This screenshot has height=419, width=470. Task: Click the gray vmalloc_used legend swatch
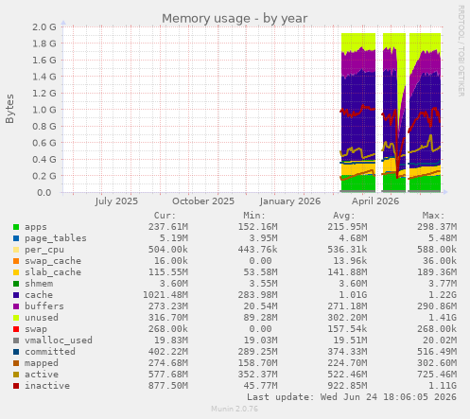click(16, 340)
